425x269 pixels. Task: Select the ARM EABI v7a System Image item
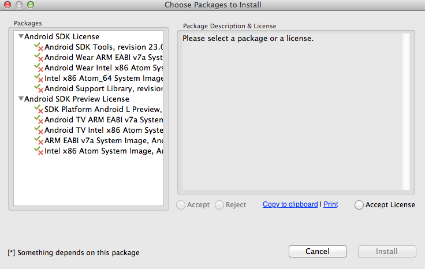pos(104,141)
